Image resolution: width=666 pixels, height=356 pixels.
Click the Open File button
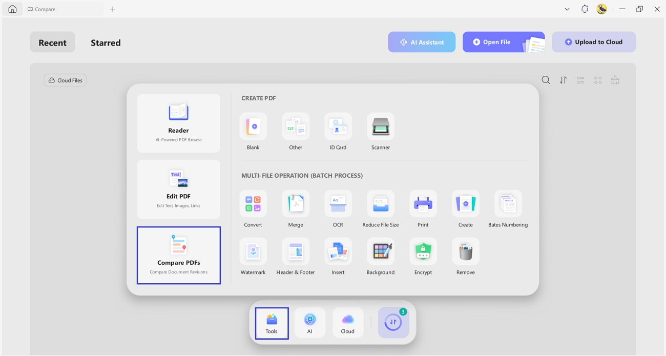(504, 42)
